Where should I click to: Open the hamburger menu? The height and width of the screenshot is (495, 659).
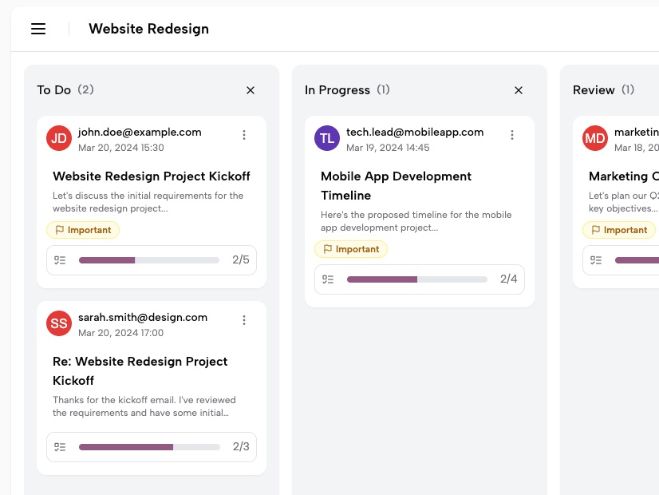click(x=38, y=29)
